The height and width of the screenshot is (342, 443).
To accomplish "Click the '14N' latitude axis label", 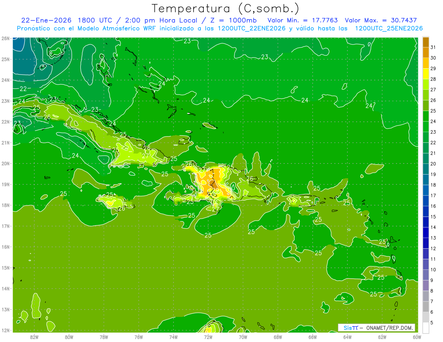I will [x=5, y=289].
